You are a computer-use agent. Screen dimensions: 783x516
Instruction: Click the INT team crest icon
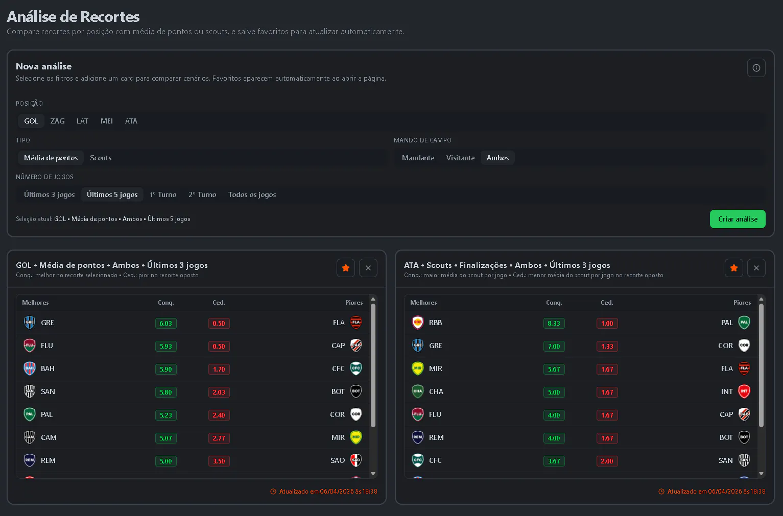[x=744, y=391]
